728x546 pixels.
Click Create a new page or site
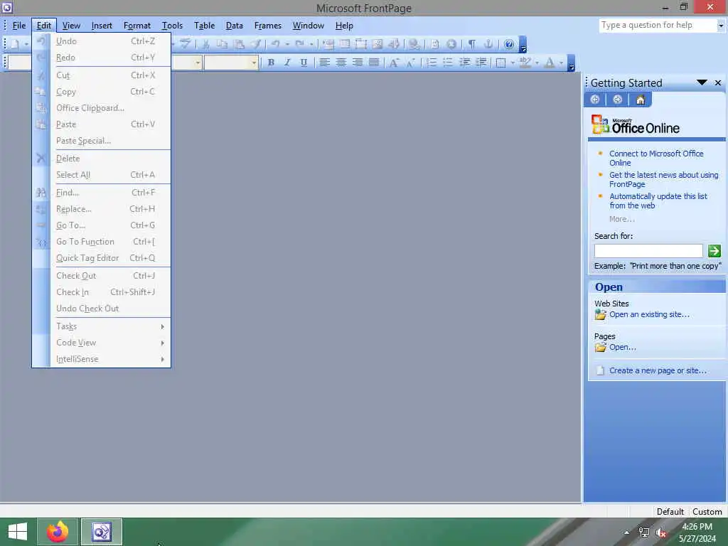(658, 370)
